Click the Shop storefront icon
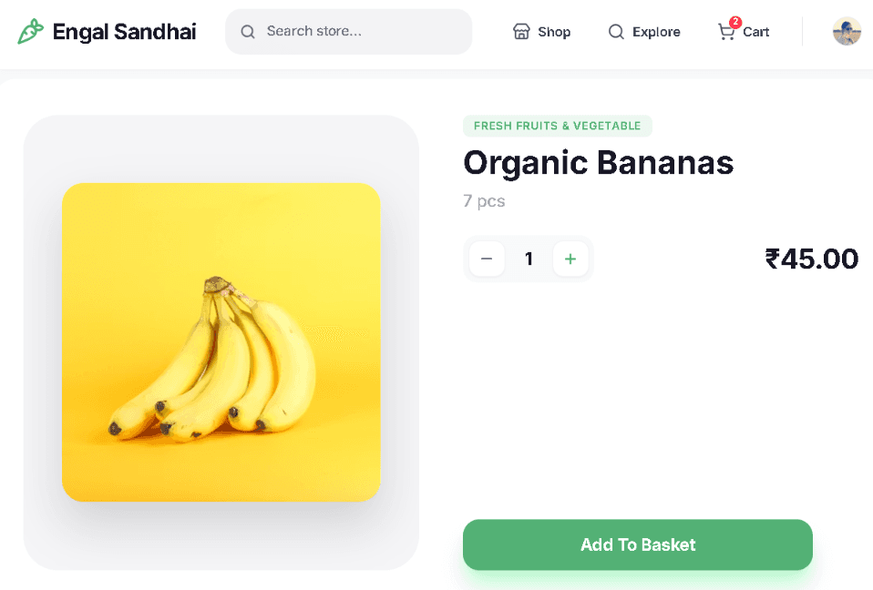This screenshot has height=590, width=873. (521, 32)
